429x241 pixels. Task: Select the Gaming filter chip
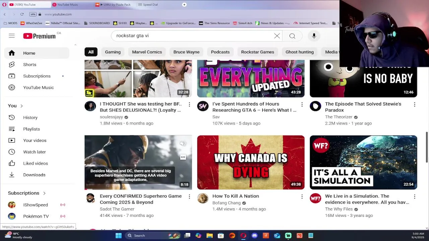pyautogui.click(x=113, y=52)
